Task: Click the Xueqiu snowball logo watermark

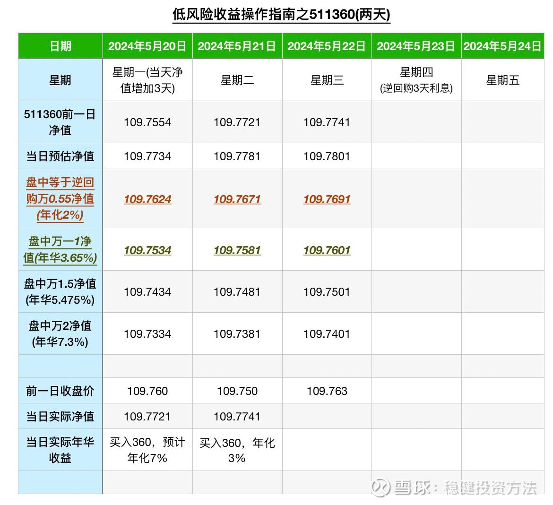Action: pyautogui.click(x=380, y=488)
